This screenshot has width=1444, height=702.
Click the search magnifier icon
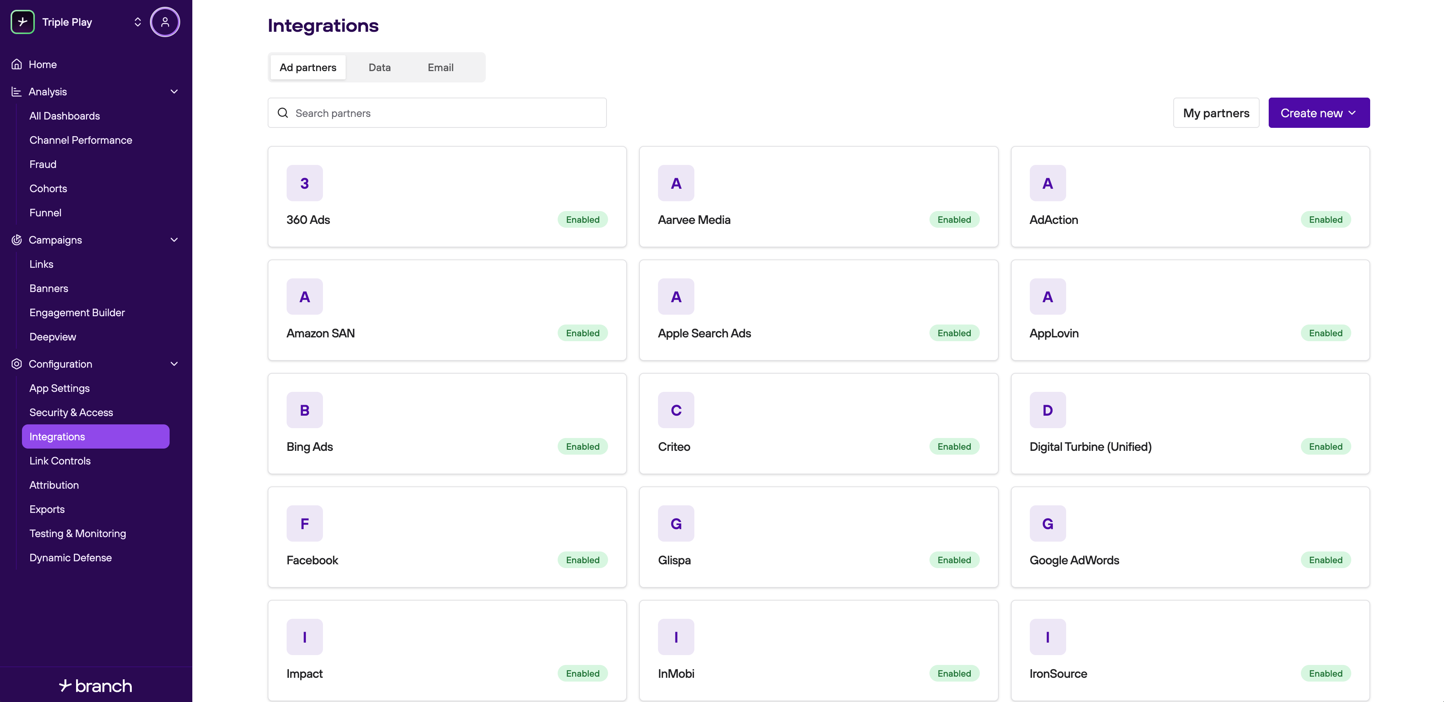[x=283, y=113]
